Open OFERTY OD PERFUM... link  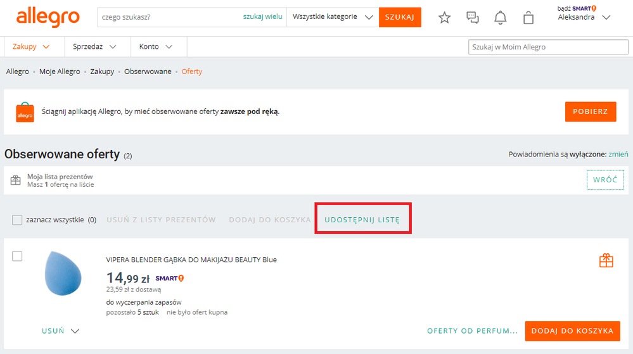pos(472,331)
